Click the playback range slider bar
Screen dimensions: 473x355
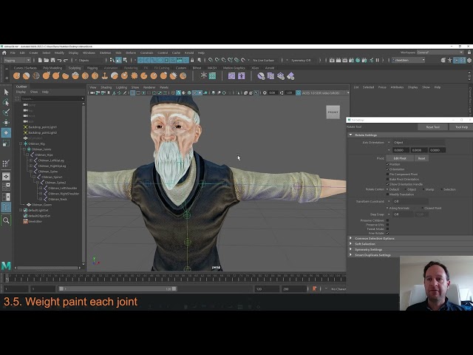pos(118,289)
